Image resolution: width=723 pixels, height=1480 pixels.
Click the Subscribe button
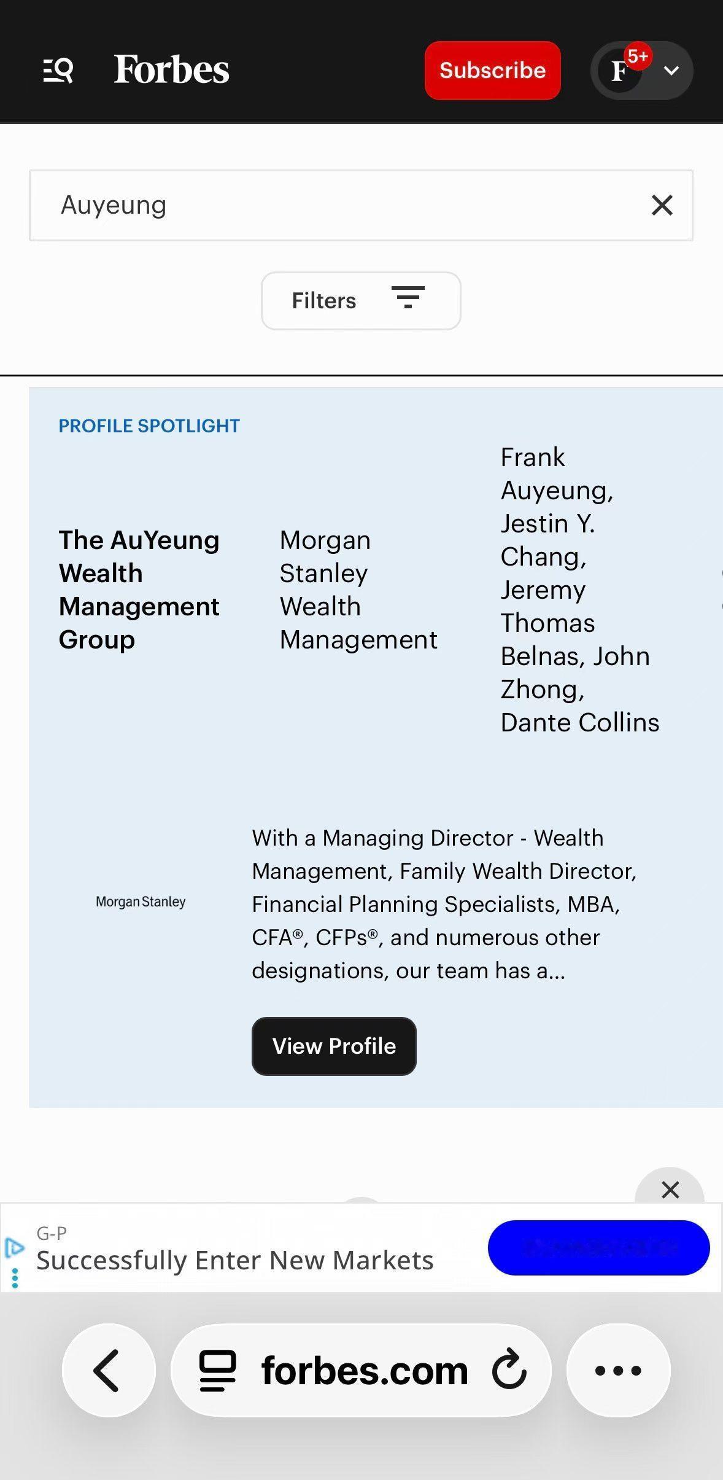point(492,71)
